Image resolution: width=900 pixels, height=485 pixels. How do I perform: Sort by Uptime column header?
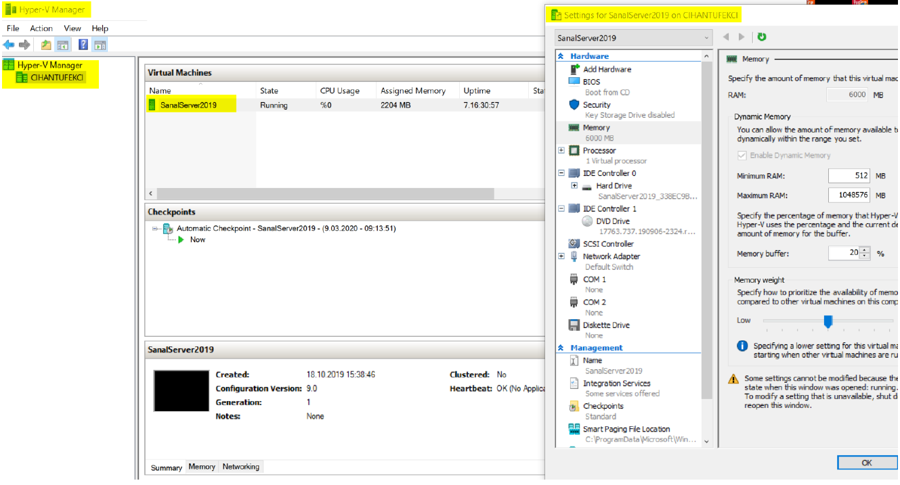click(x=494, y=91)
